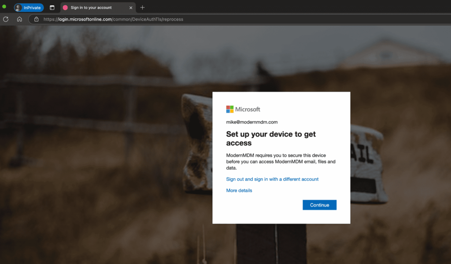Click the 'Set up your device' heading

270,138
